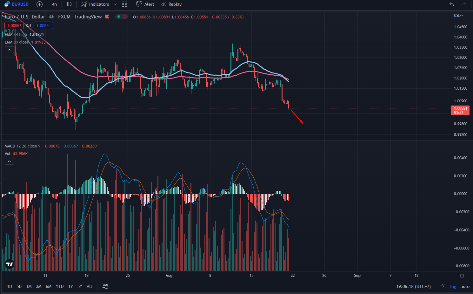Click the Alert clock icon
The width and height of the screenshot is (473, 294).
[138, 4]
